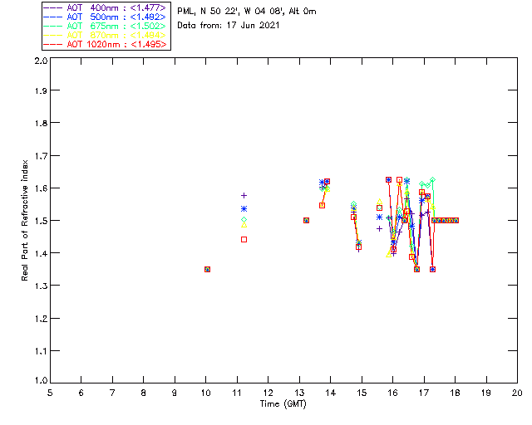This screenshot has height=425, width=532.
Task: Click the isolated data marker at 1.35 near time 10
Action: tap(207, 270)
